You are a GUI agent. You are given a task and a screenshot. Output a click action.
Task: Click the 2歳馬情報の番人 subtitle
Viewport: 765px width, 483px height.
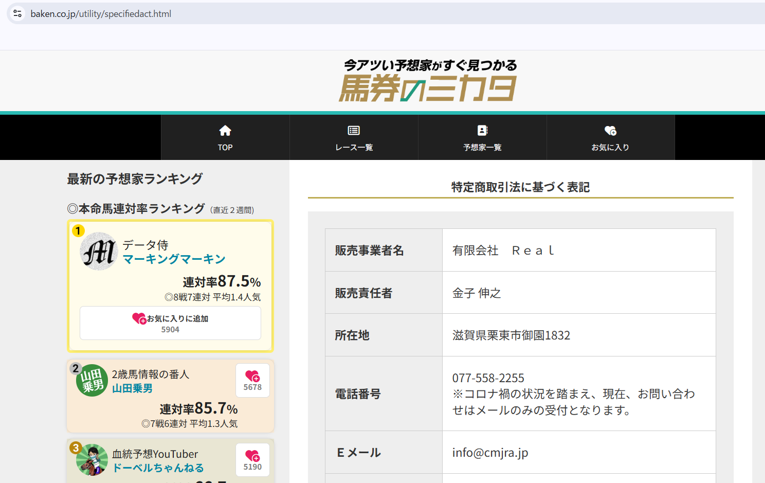click(151, 374)
